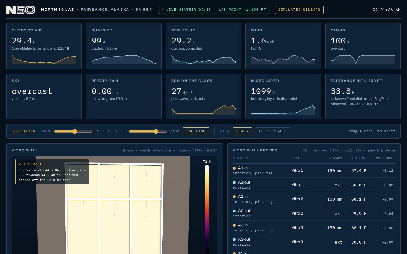Click the temperature color scale bar
This screenshot has height=254, width=407.
pos(207,210)
